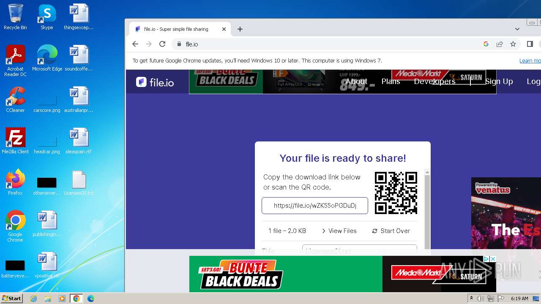Open Edge from the taskbar
This screenshot has width=541, height=304.
coord(91,299)
